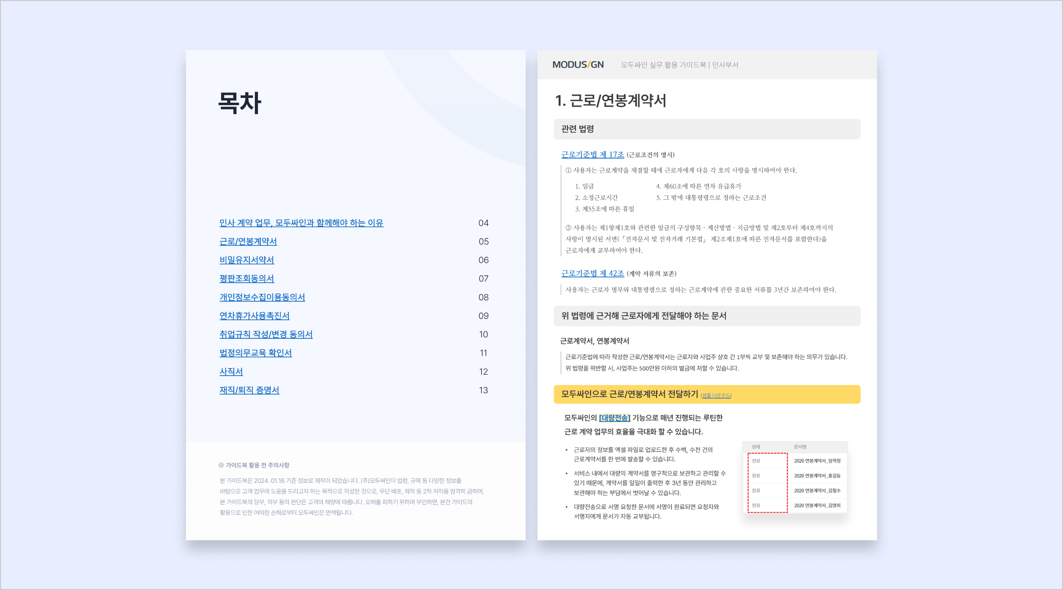Click page number 06 in contents

click(483, 260)
